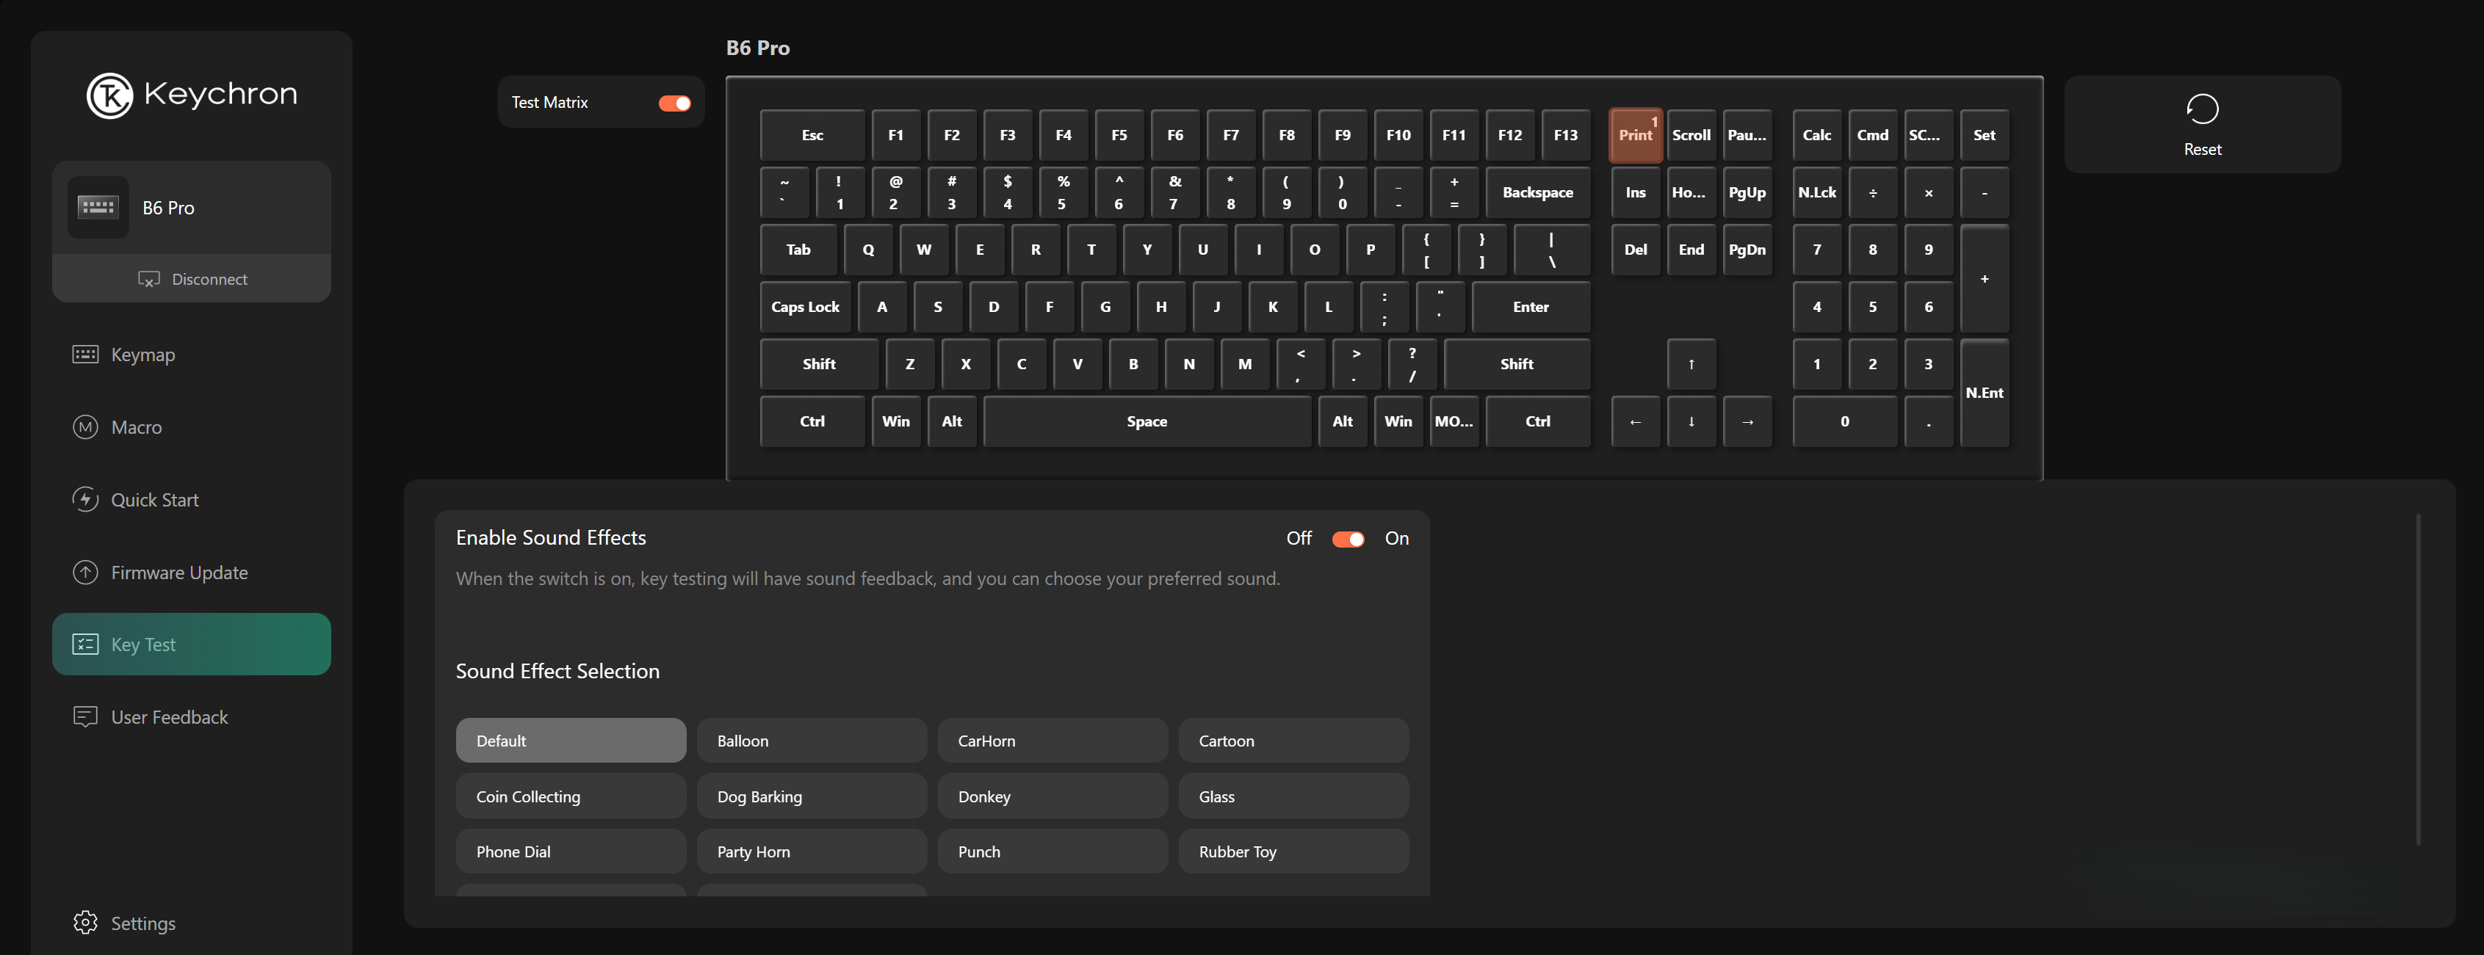Click the right arrow key
Image resolution: width=2484 pixels, height=955 pixels.
[1747, 421]
